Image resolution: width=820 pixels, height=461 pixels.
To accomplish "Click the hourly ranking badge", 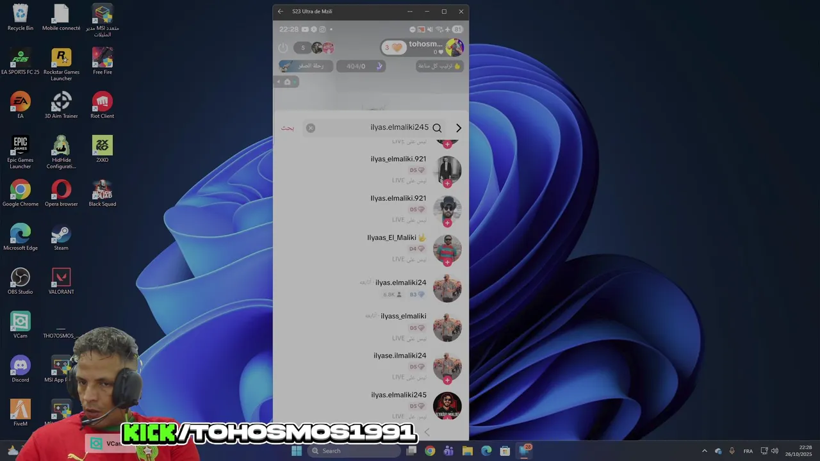I will coord(439,66).
